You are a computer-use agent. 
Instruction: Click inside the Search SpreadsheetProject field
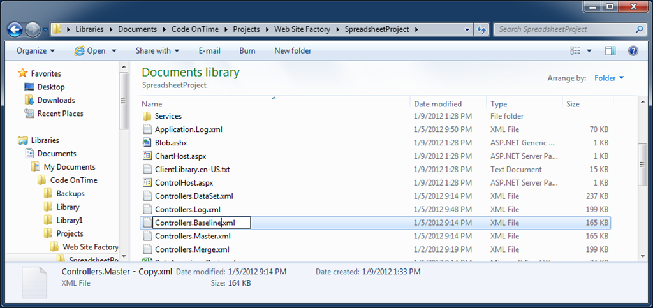pos(564,29)
